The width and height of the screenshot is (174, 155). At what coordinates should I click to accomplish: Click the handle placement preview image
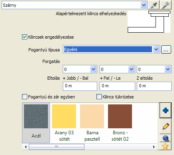click(149, 22)
